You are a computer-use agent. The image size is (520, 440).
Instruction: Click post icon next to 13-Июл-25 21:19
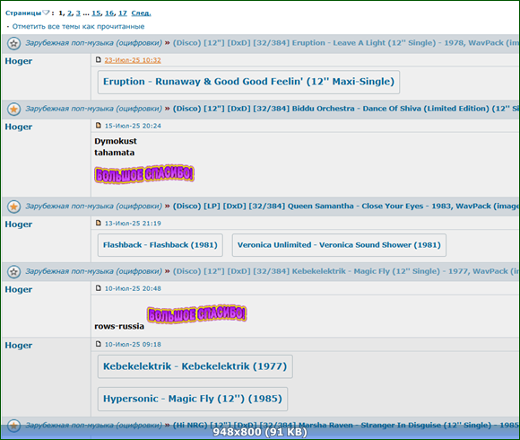98,223
